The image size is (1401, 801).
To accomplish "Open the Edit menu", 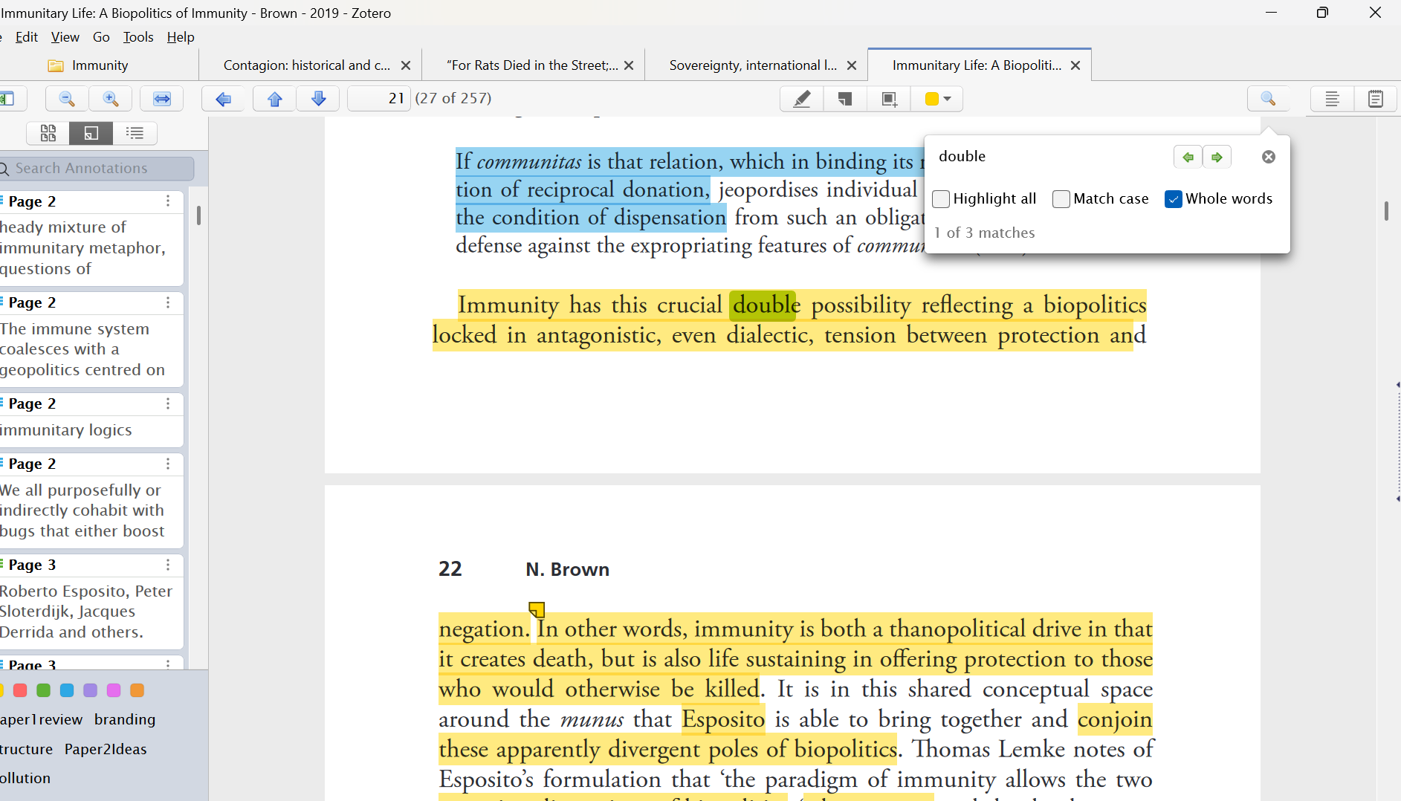I will (27, 37).
